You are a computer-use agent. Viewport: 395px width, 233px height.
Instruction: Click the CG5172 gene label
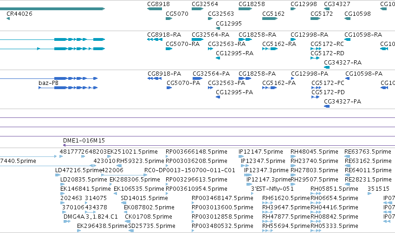pyautogui.click(x=322, y=14)
